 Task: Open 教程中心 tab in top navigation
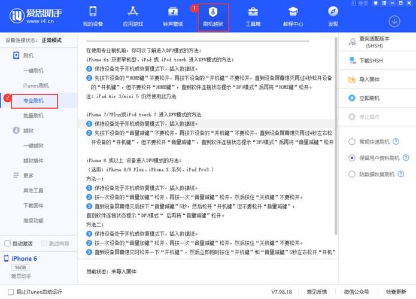tap(293, 17)
